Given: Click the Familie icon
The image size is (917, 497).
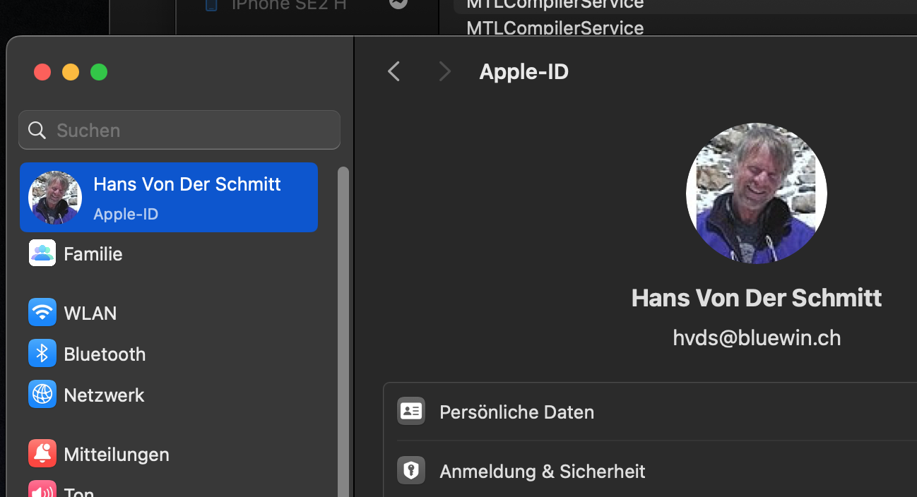Looking at the screenshot, I should coord(42,253).
